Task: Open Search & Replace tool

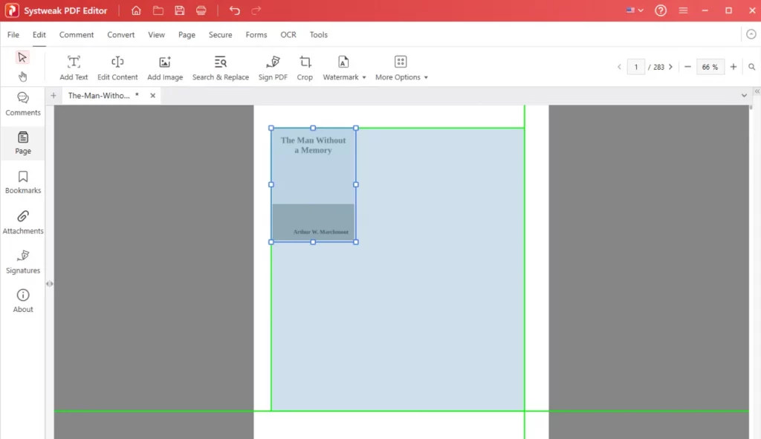Action: (x=220, y=68)
